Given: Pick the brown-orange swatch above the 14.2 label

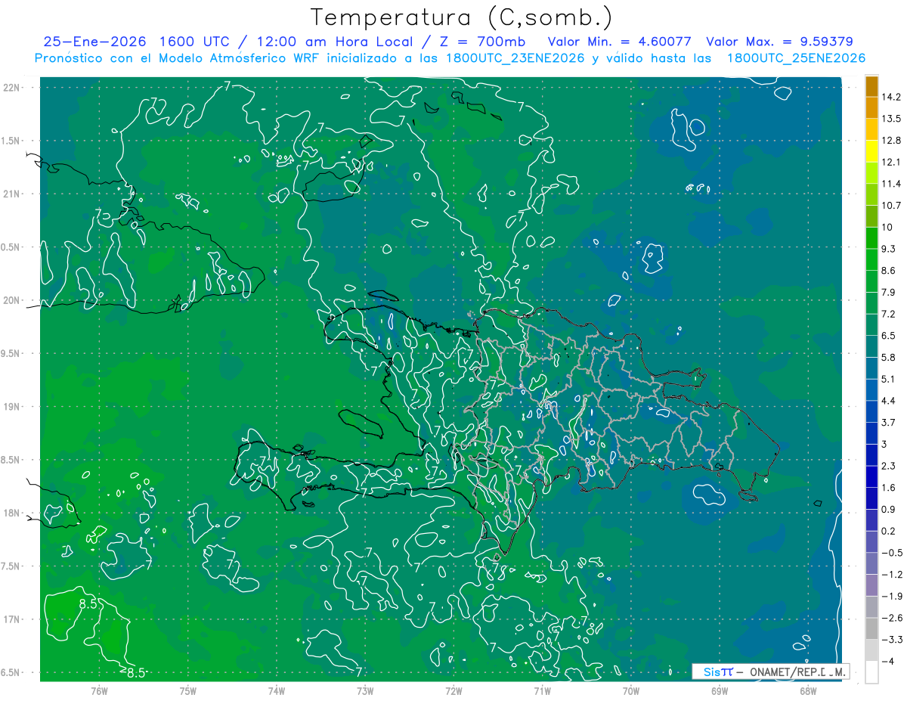Looking at the screenshot, I should pos(871,85).
